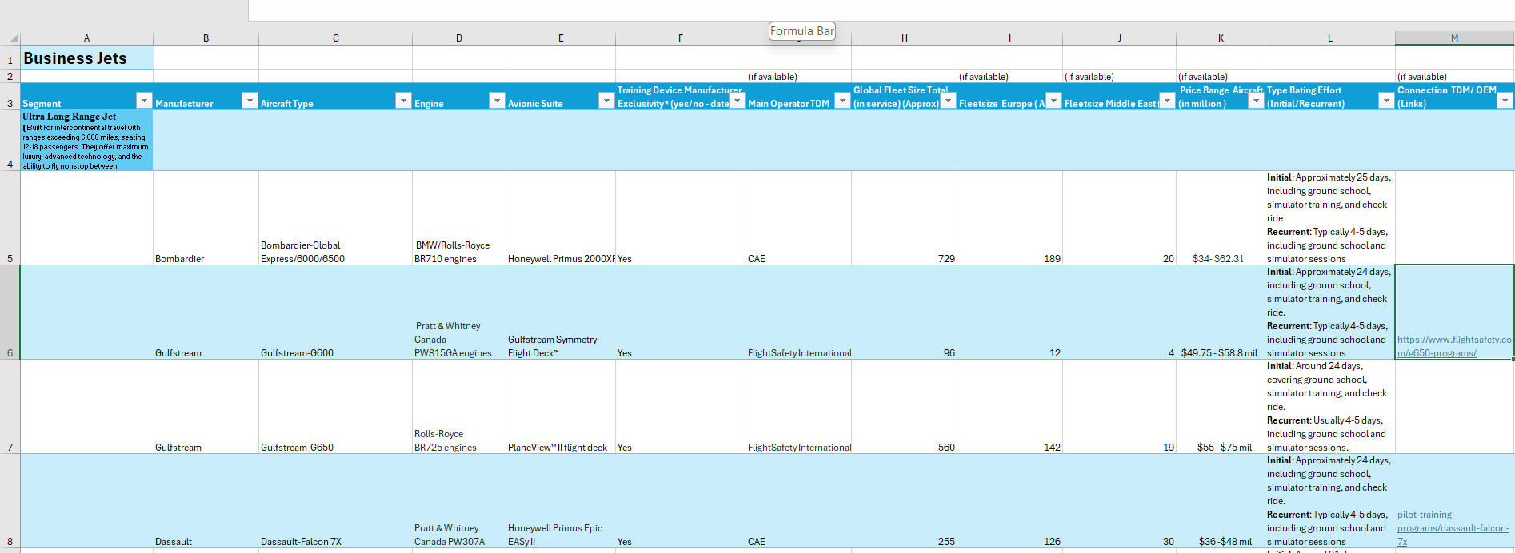Select column C header
This screenshot has width=1515, height=553.
(x=335, y=38)
